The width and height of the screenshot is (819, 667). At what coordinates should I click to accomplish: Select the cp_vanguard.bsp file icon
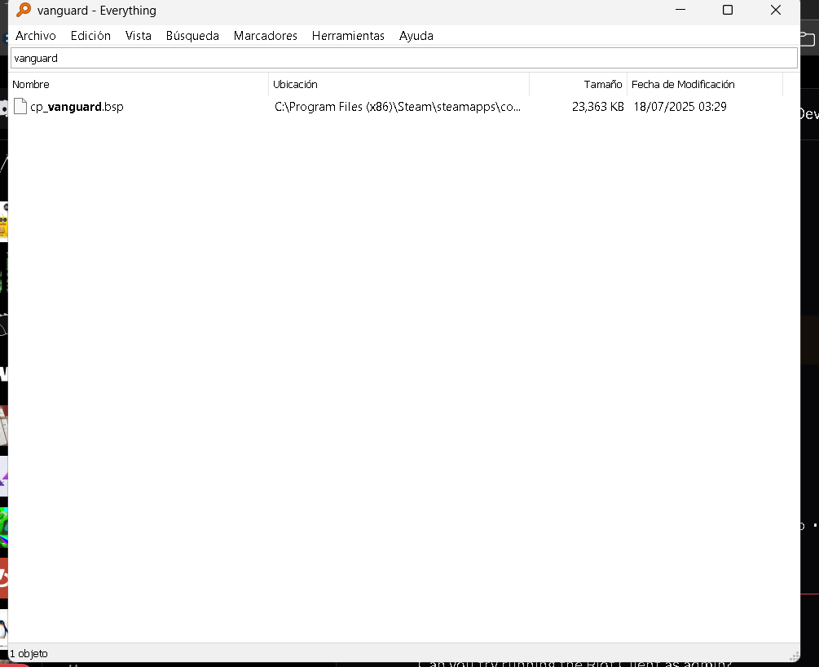(x=20, y=106)
